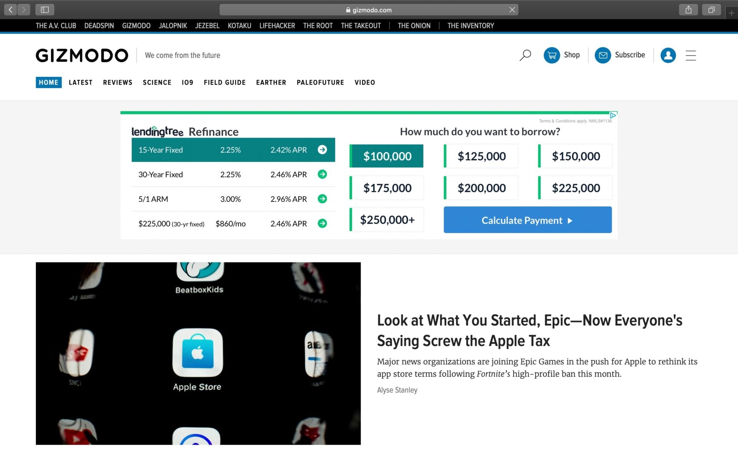The width and height of the screenshot is (738, 461).
Task: Click the AdChoices icon on the banner
Action: 613,114
